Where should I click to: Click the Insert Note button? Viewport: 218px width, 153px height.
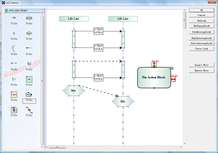tap(201, 65)
